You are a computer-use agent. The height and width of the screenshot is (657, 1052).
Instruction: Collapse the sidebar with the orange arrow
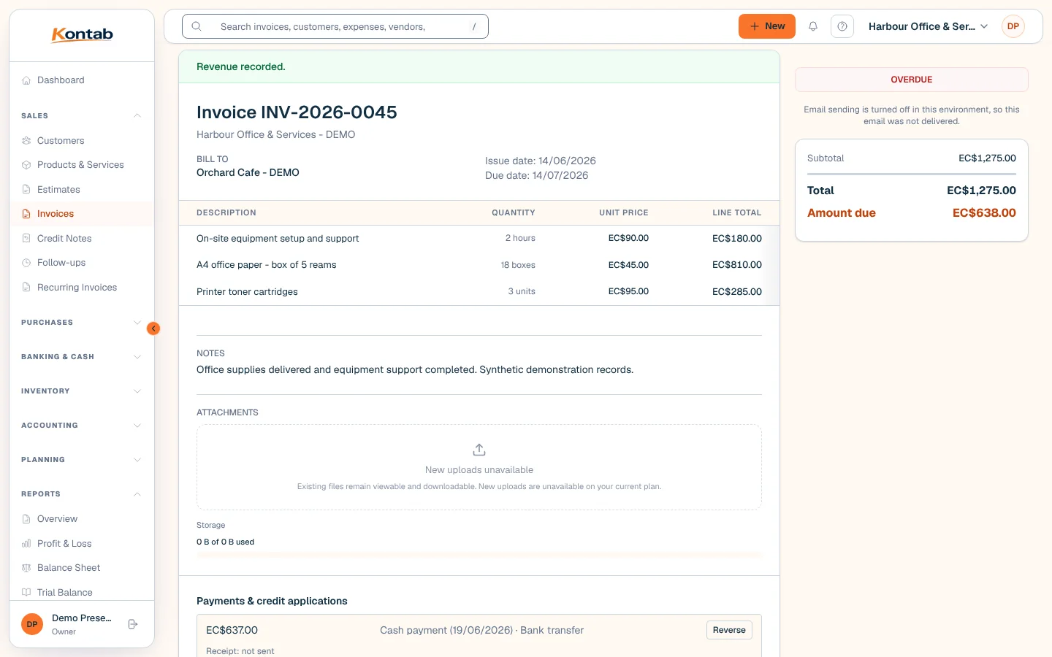coord(153,328)
